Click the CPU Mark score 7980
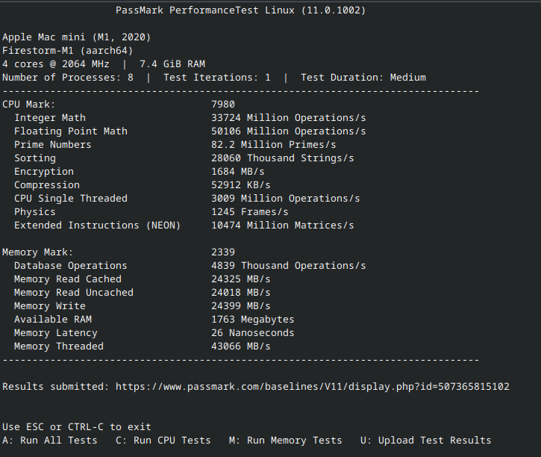 pyautogui.click(x=223, y=105)
